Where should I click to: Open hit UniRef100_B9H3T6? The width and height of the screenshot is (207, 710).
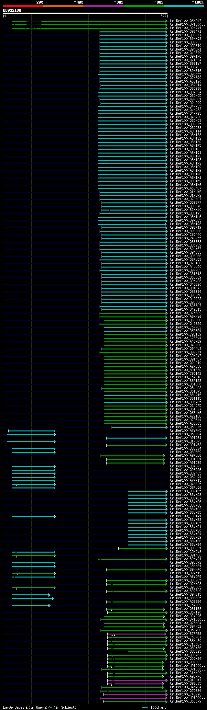(x=186, y=71)
